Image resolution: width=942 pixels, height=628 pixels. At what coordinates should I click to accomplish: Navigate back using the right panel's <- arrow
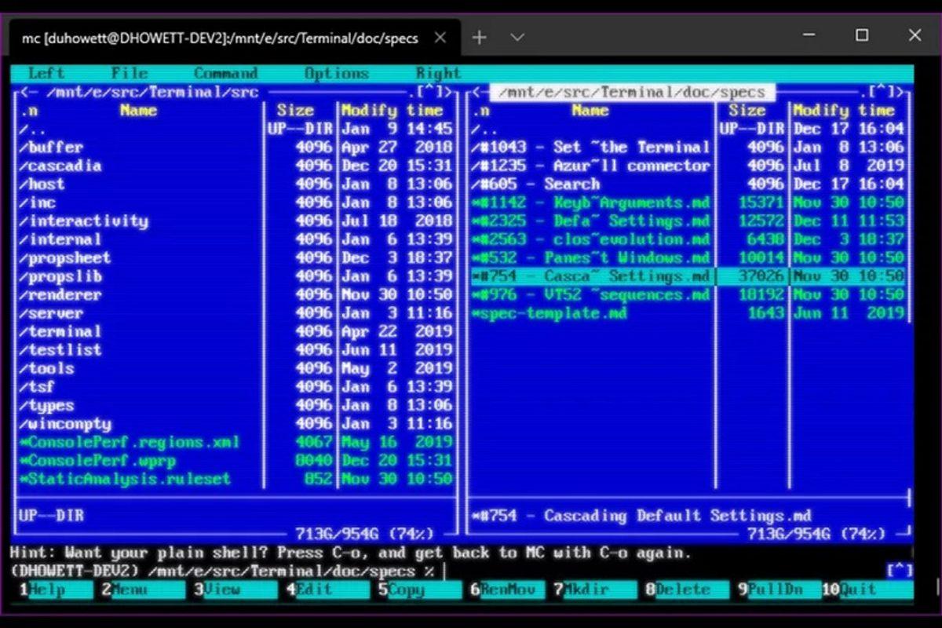(x=476, y=92)
